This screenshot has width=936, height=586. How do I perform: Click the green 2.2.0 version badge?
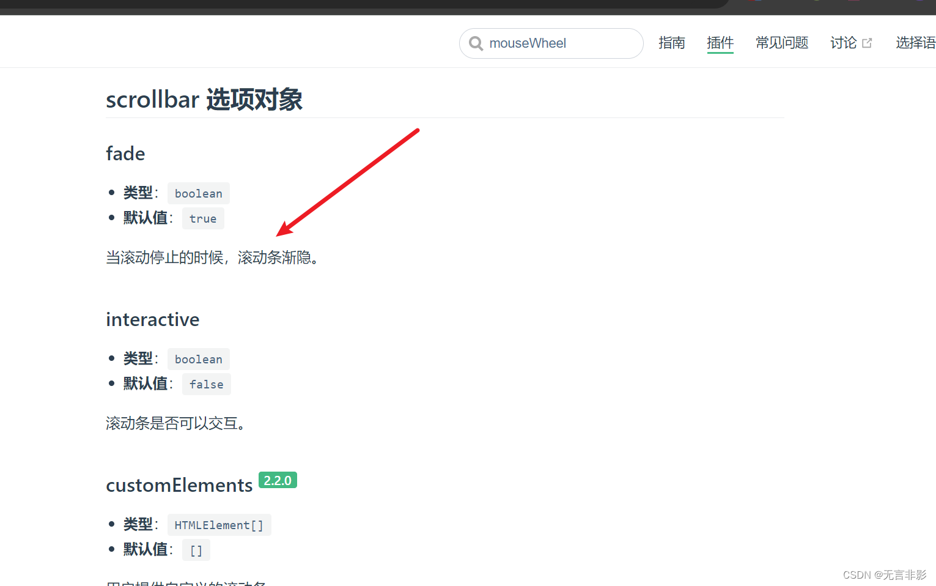[x=278, y=480]
